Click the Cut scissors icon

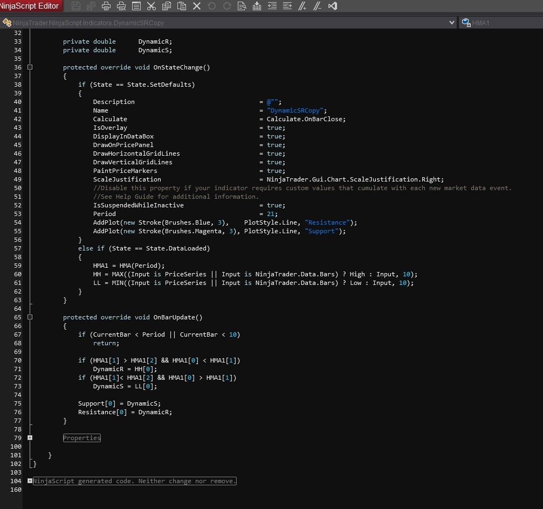tap(152, 6)
